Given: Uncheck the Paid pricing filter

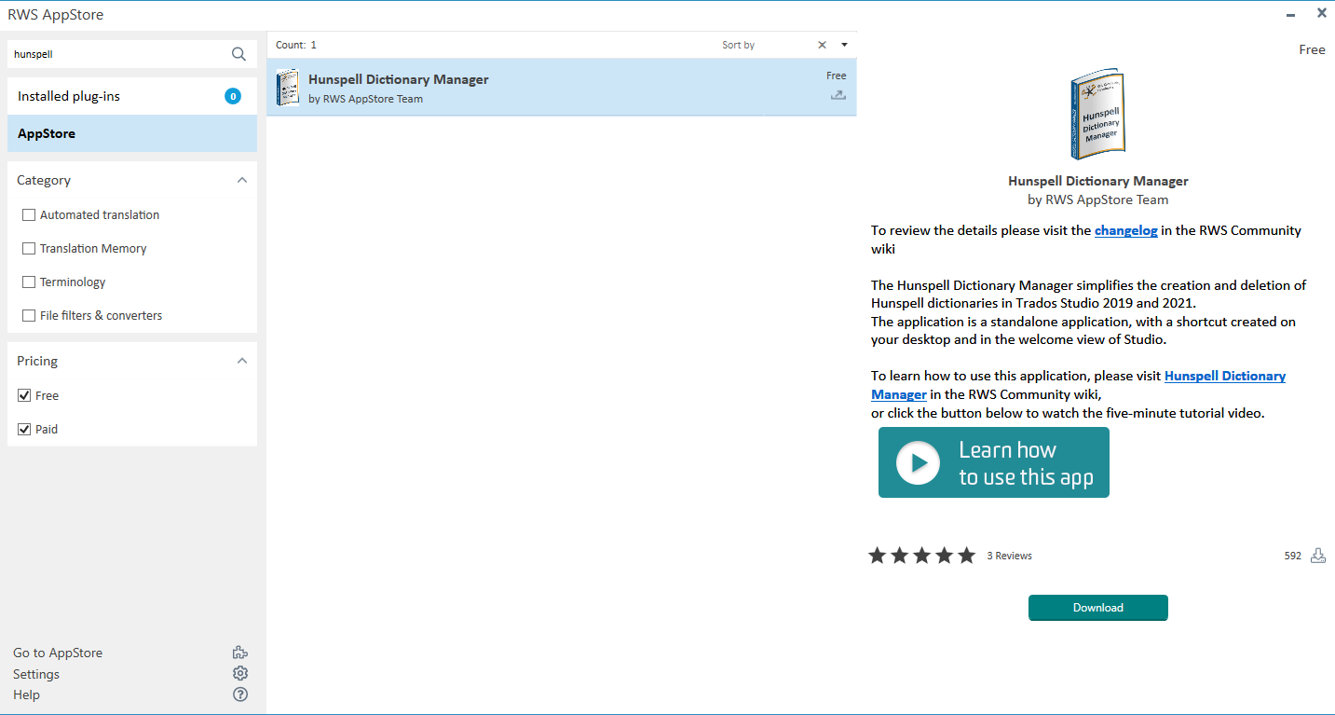Looking at the screenshot, I should 24,429.
